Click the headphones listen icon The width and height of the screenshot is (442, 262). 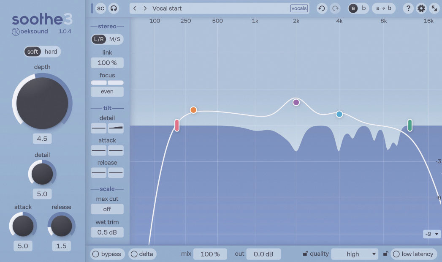114,8
